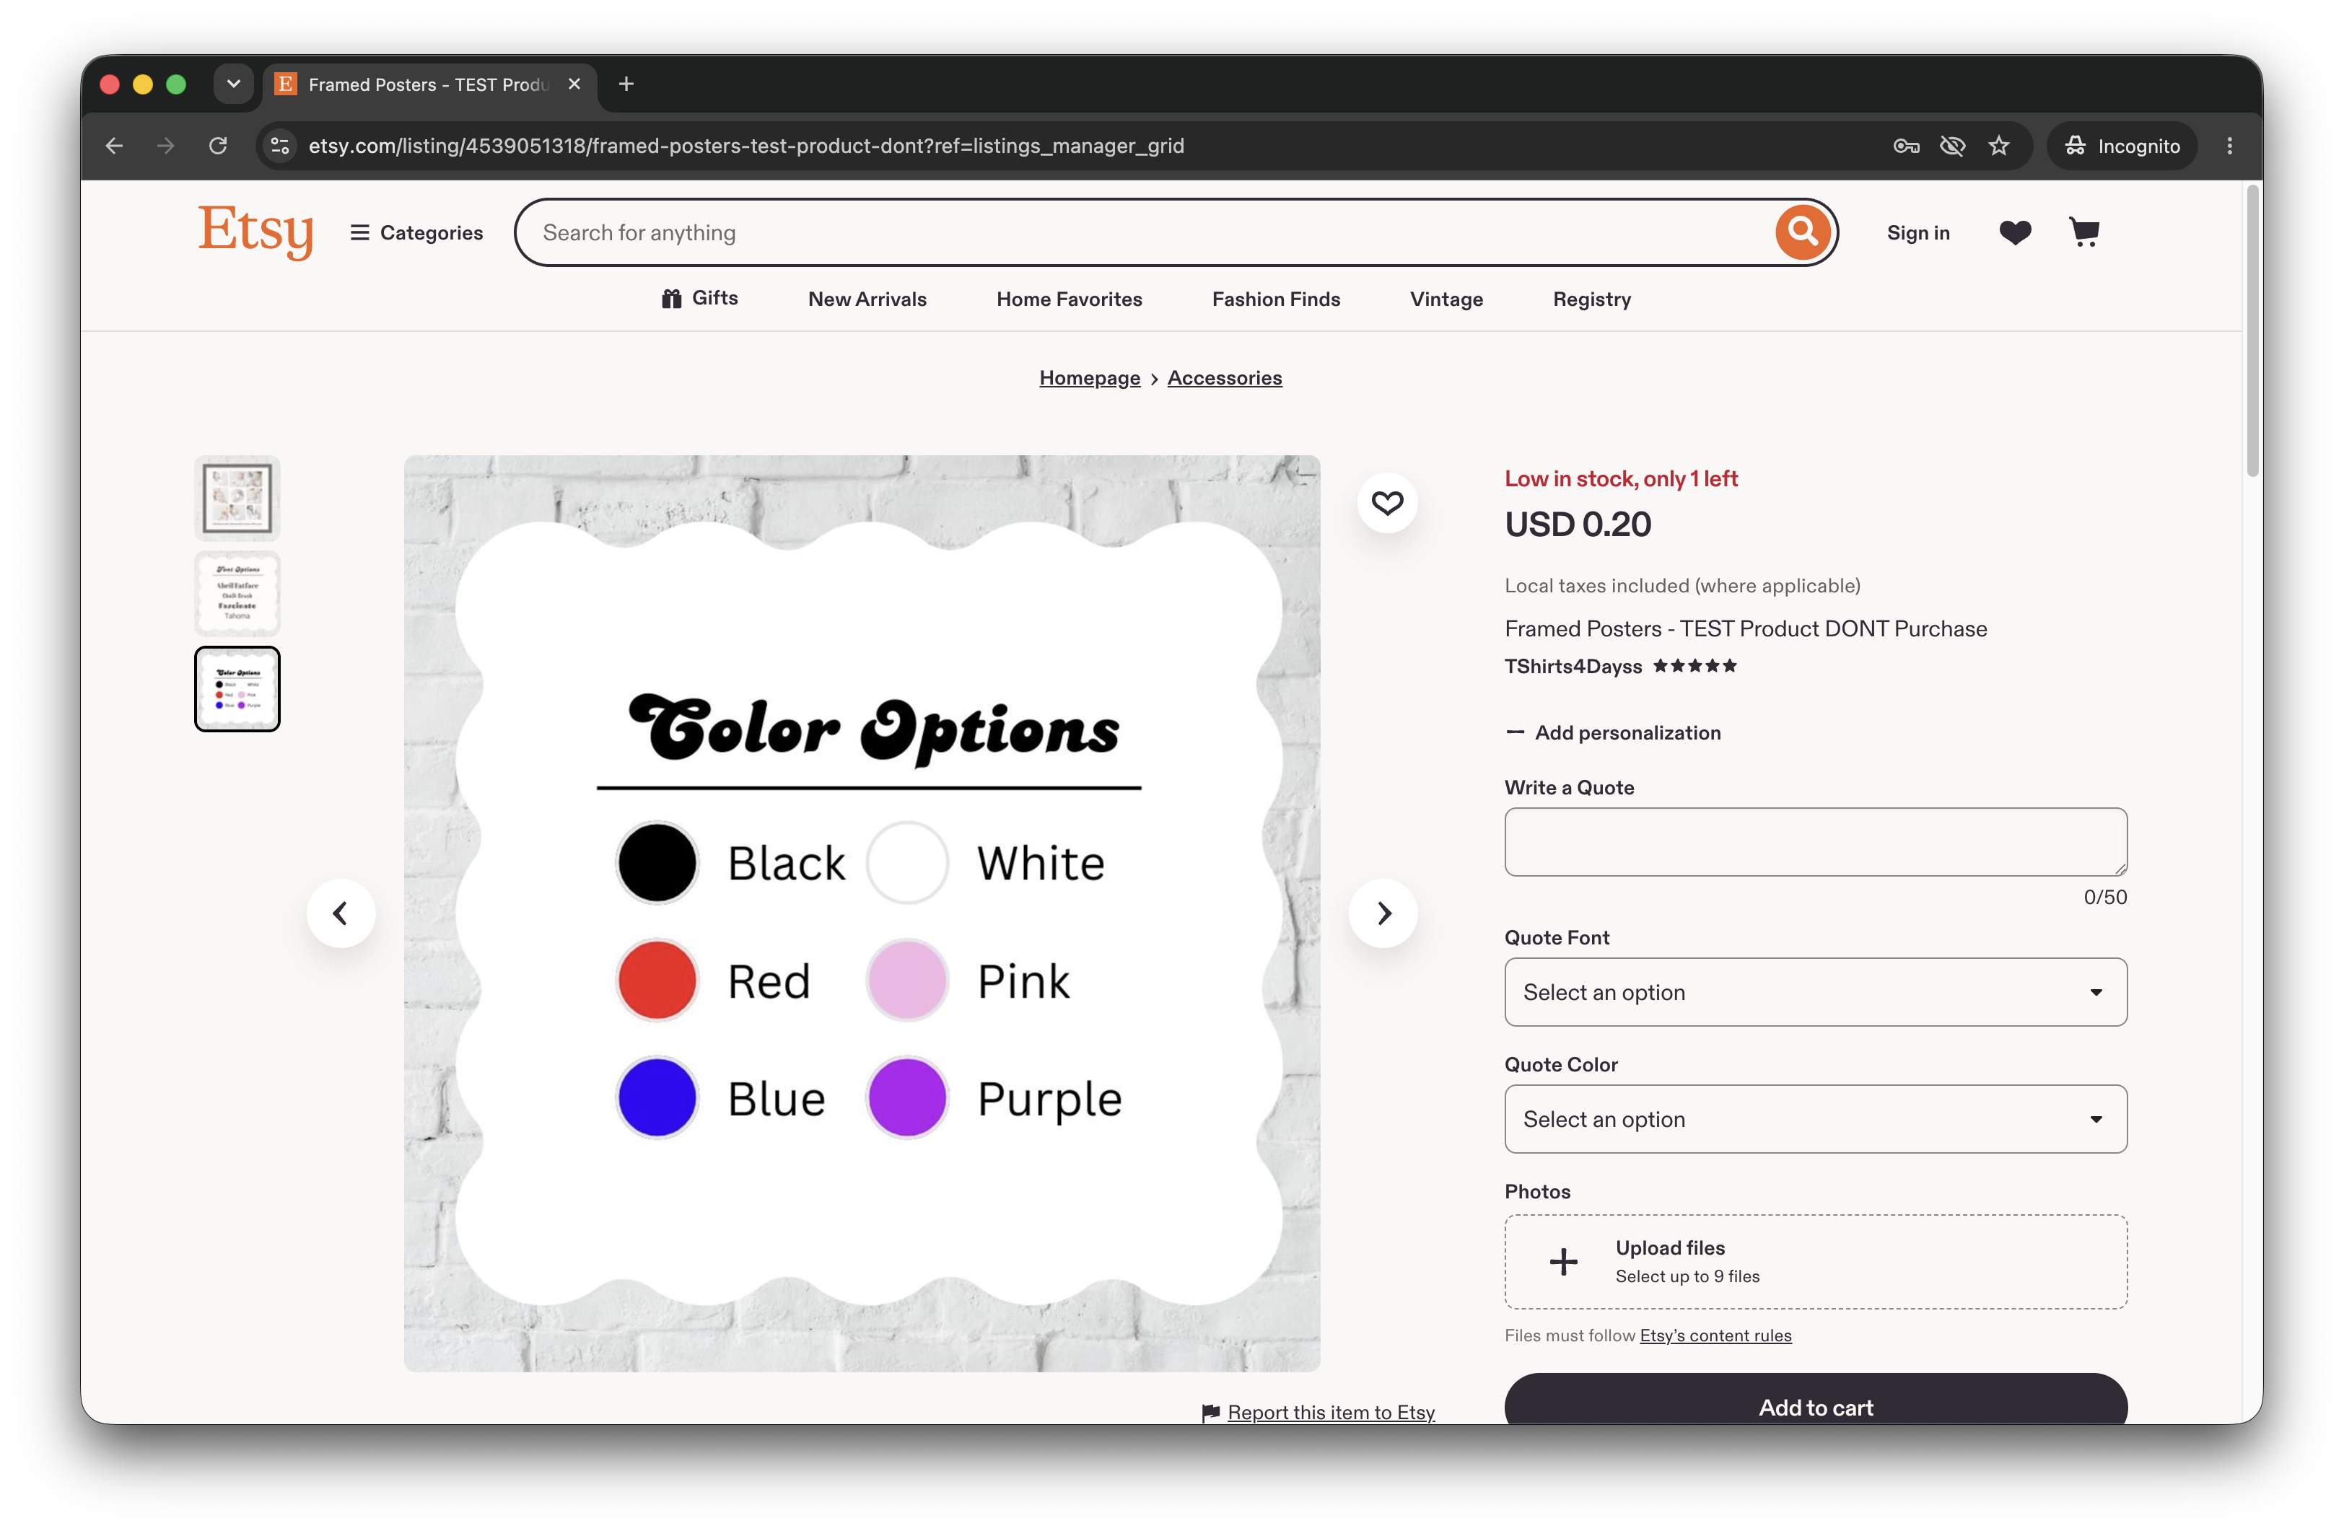Viewport: 2344px width, 1531px height.
Task: Click the Etsy logo
Action: (x=256, y=232)
